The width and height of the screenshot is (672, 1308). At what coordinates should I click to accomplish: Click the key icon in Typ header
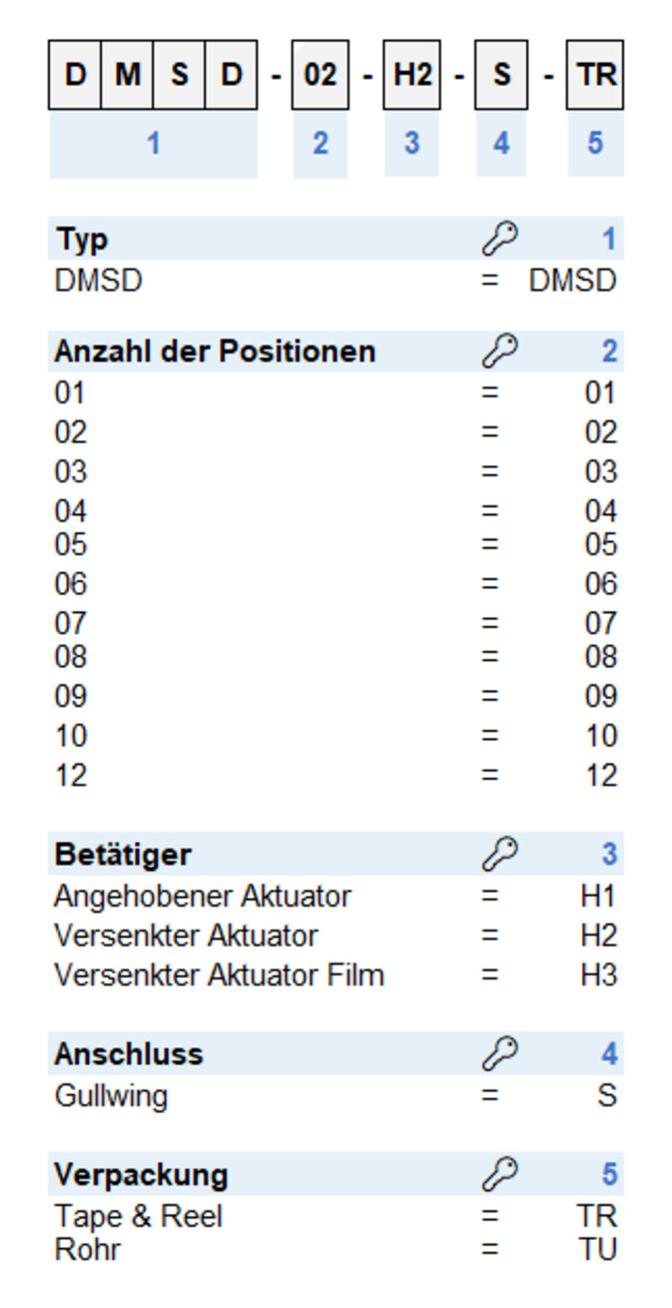[499, 239]
